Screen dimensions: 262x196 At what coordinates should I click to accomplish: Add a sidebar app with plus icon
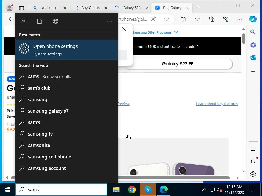[253, 72]
